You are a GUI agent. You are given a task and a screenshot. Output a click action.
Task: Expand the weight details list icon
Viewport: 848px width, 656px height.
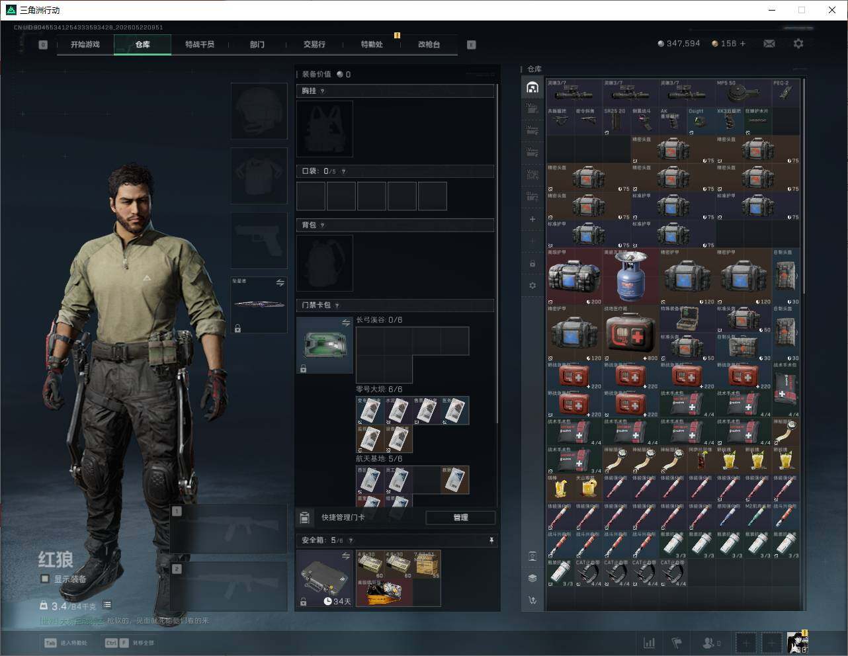click(x=107, y=605)
